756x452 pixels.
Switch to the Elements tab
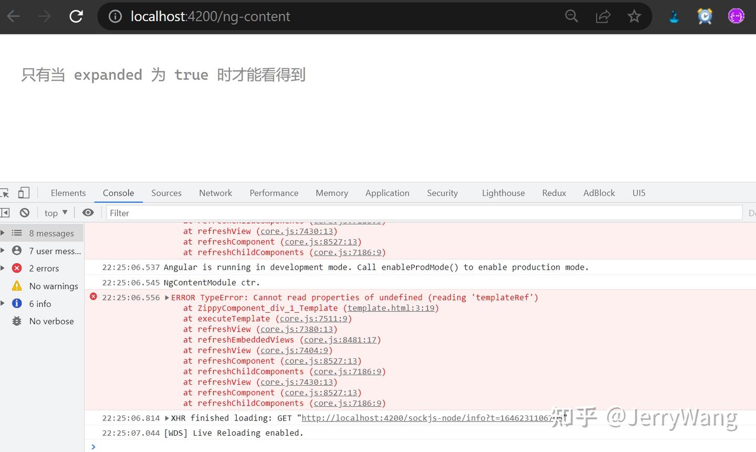coord(68,193)
